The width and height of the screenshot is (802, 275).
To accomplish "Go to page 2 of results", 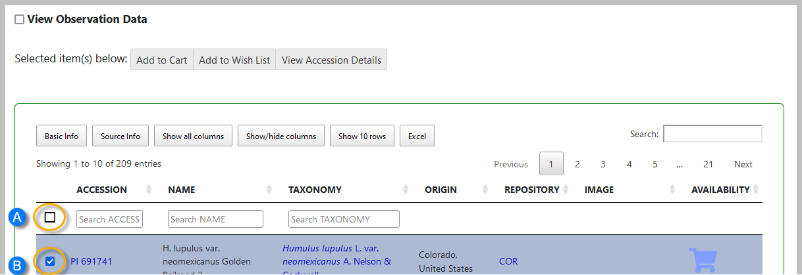I will coord(577,164).
